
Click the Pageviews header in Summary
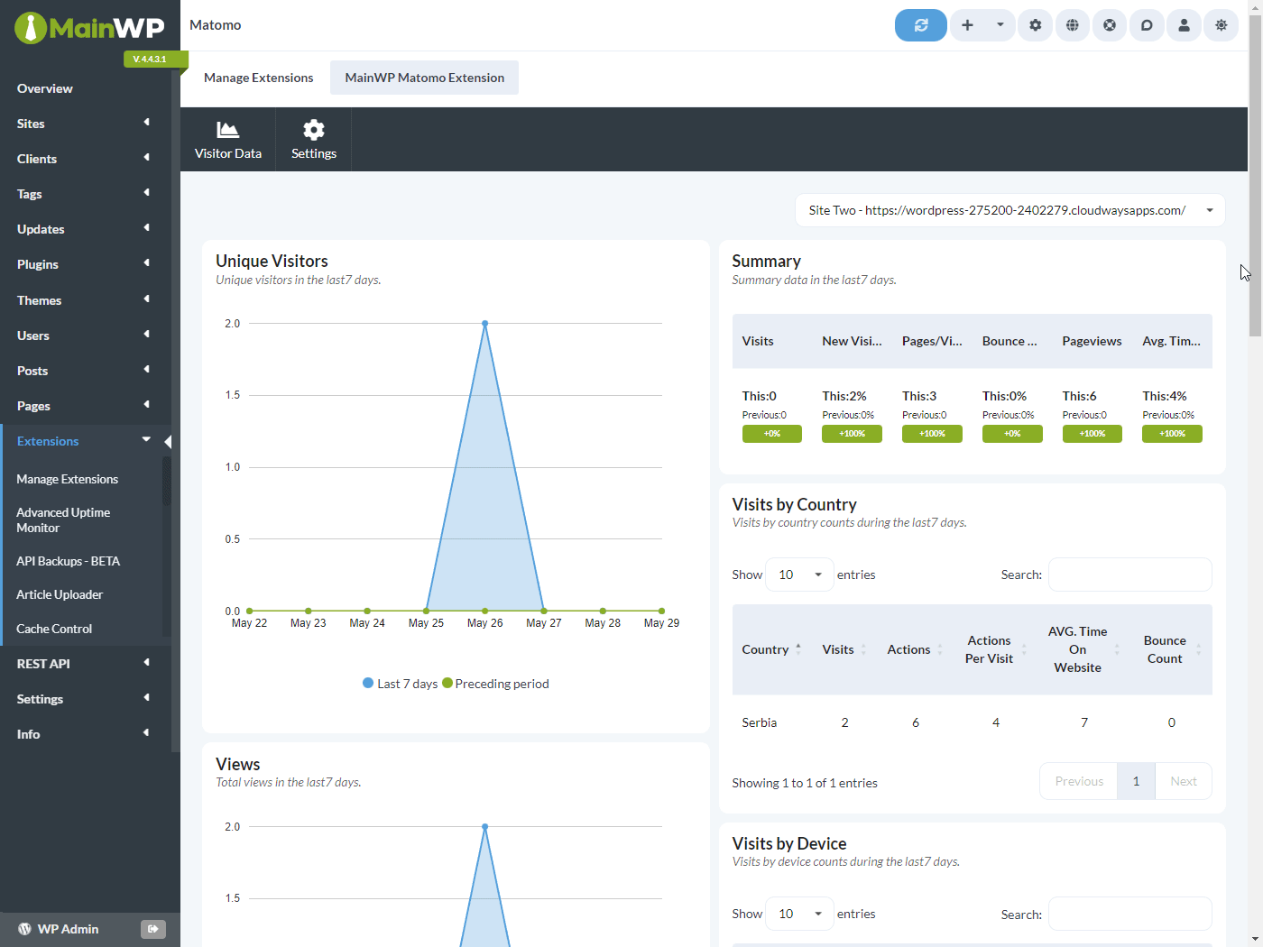(x=1092, y=341)
